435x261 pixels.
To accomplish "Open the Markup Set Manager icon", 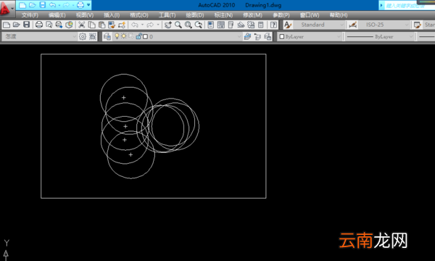I will (x=251, y=25).
